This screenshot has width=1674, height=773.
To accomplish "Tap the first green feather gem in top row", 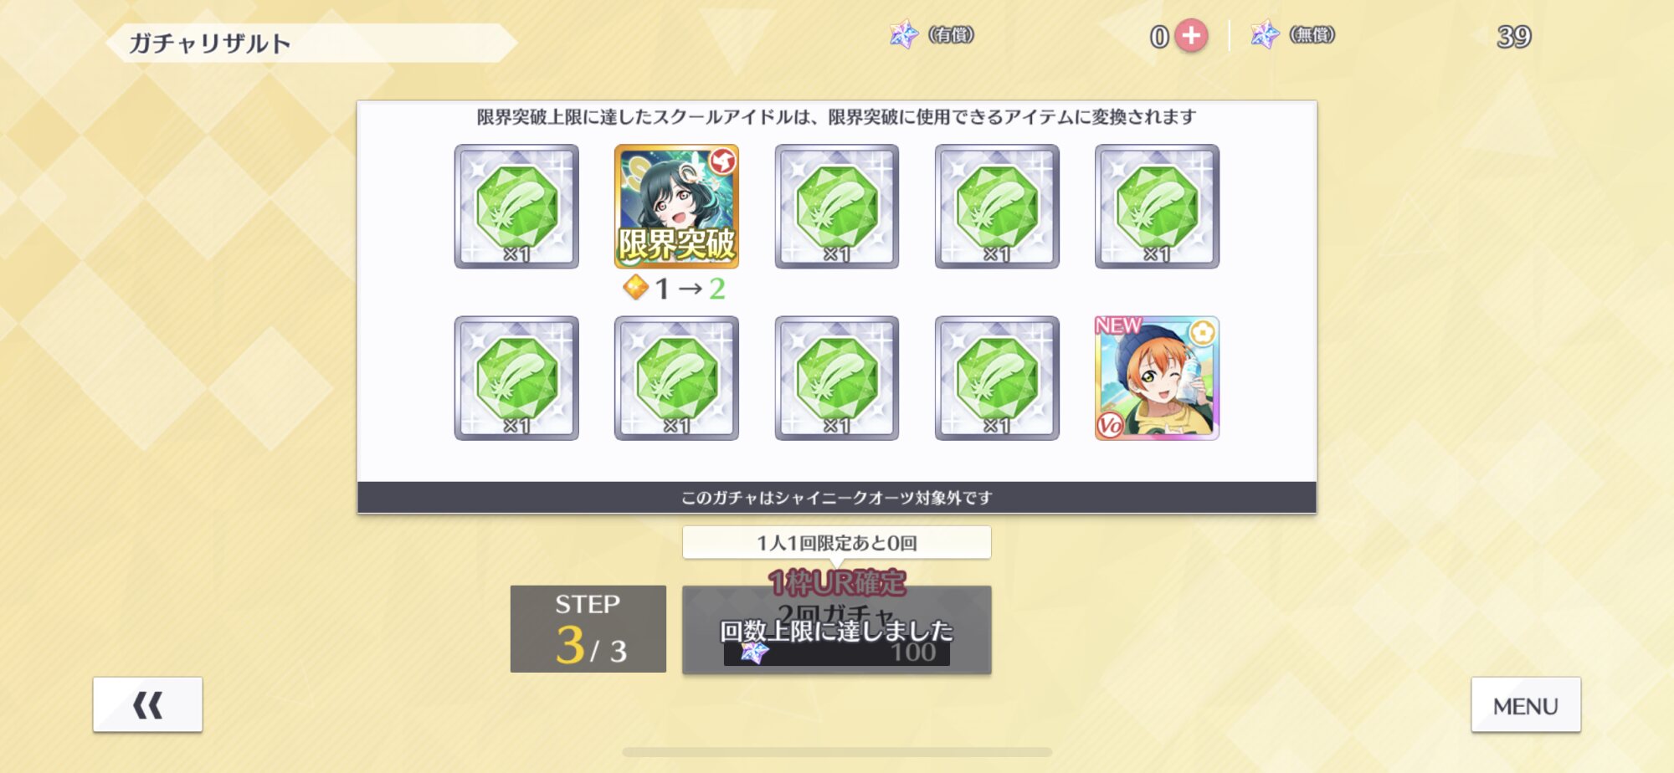I will tap(516, 207).
